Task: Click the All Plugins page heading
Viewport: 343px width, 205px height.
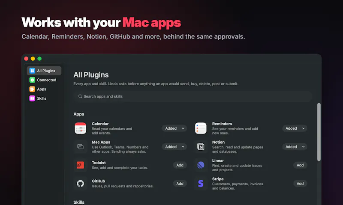Action: coord(91,75)
